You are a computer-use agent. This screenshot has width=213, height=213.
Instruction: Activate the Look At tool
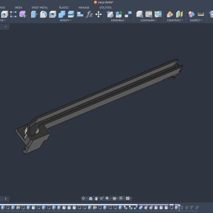[x=91, y=198]
